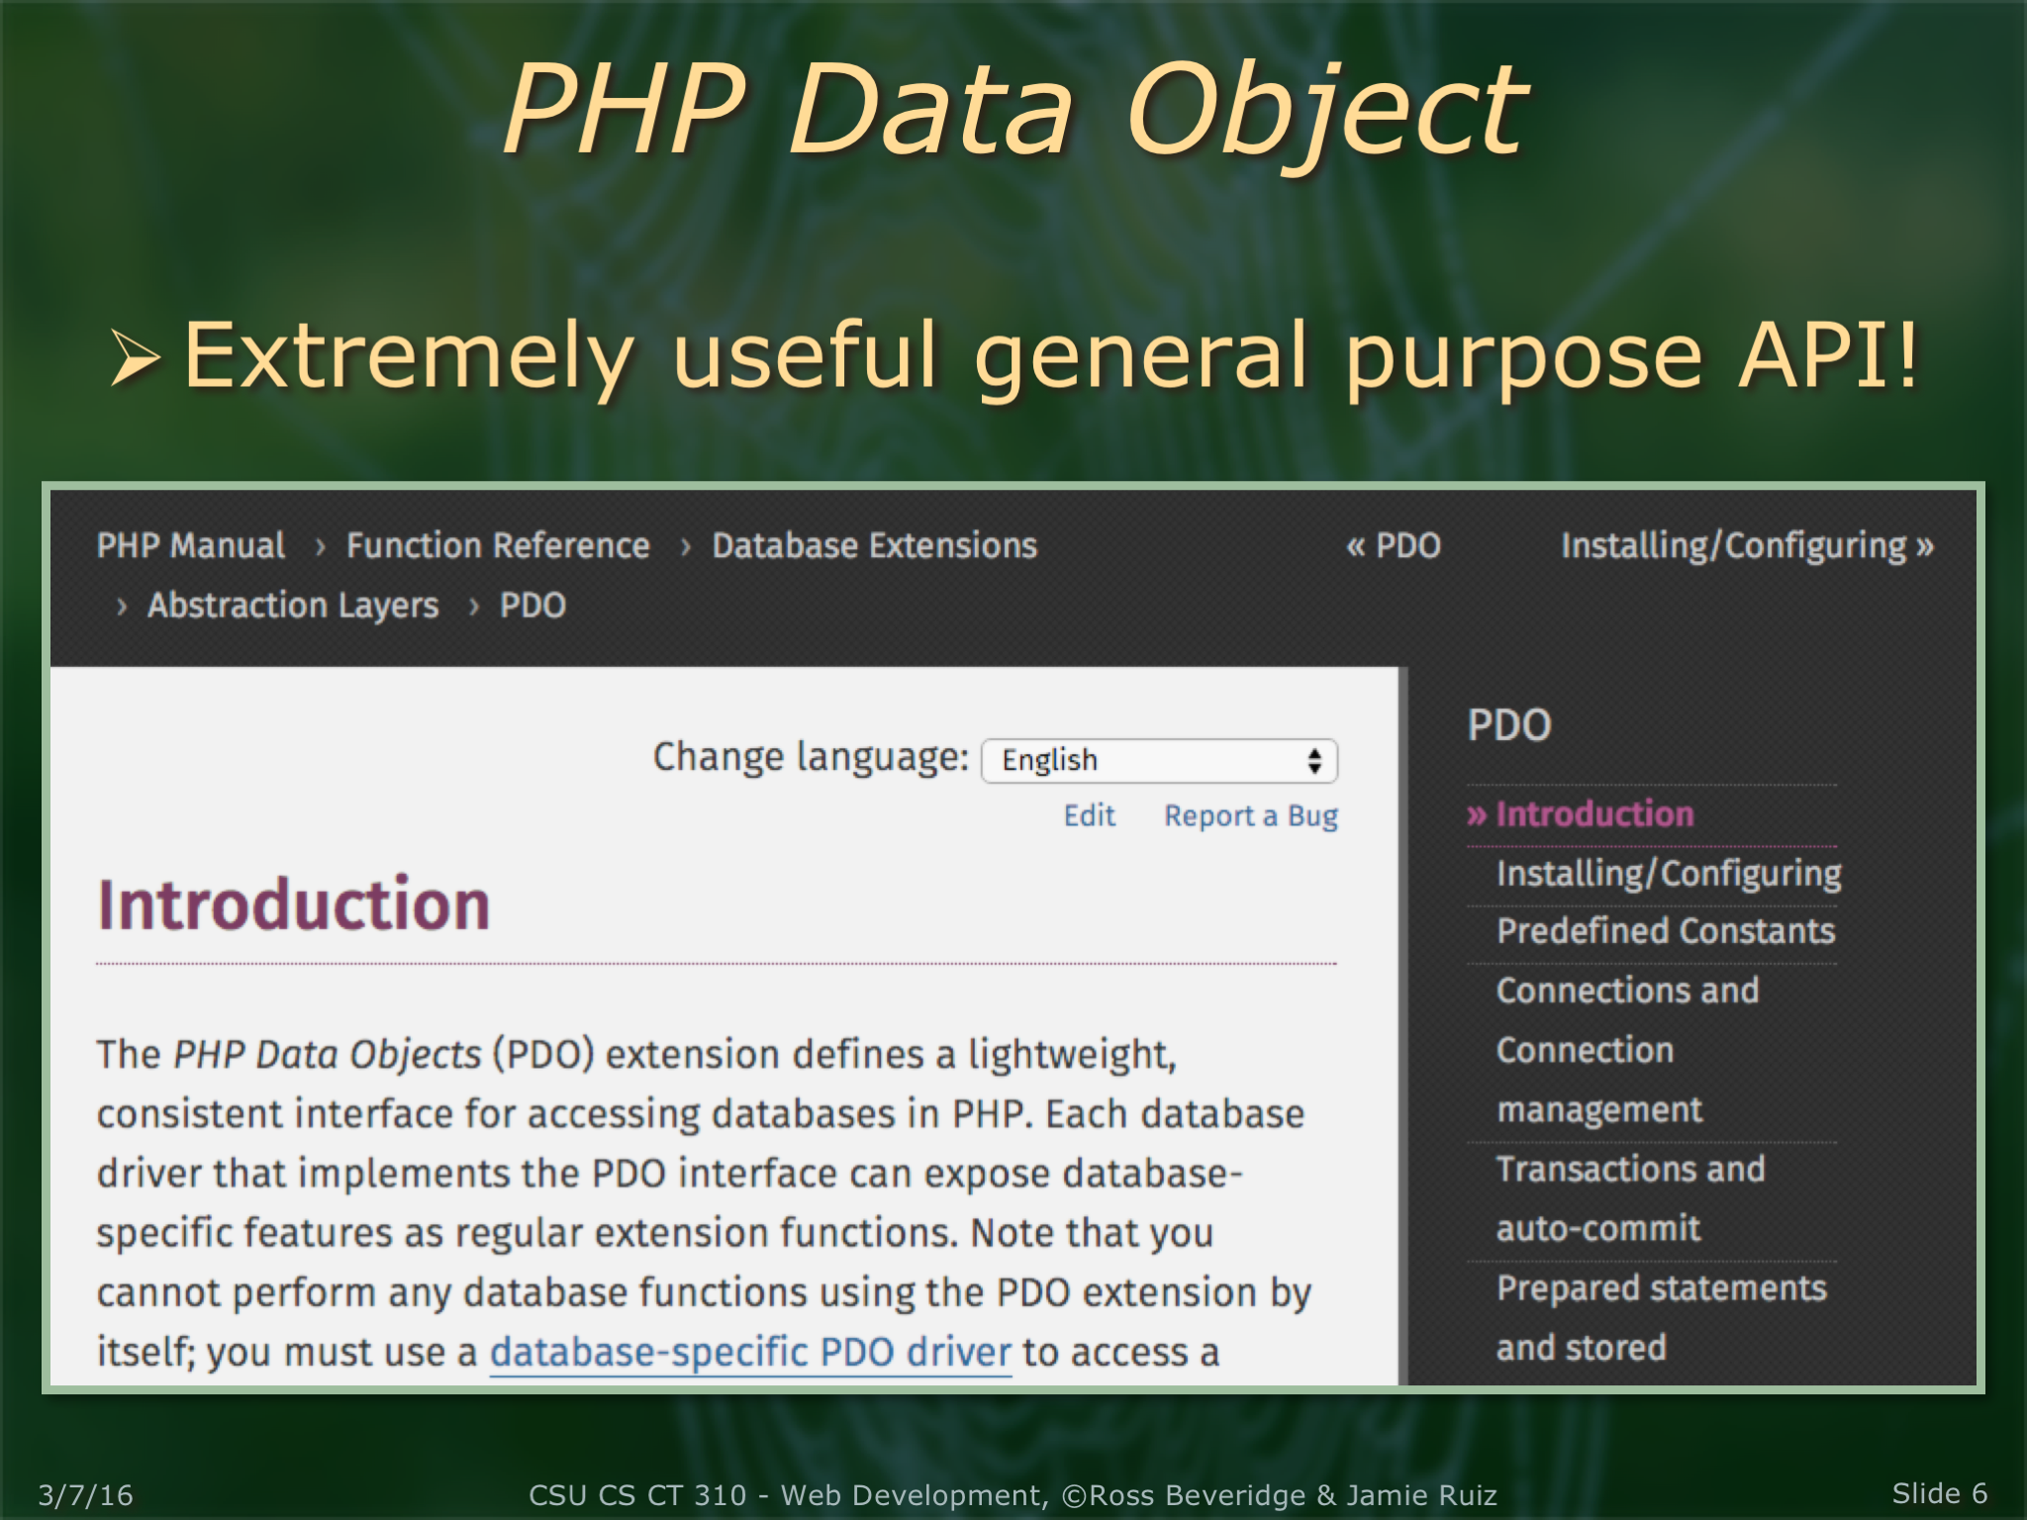This screenshot has height=1520, width=2027.
Task: Open Installing/Configuring in the sidebar list
Action: [x=1669, y=874]
